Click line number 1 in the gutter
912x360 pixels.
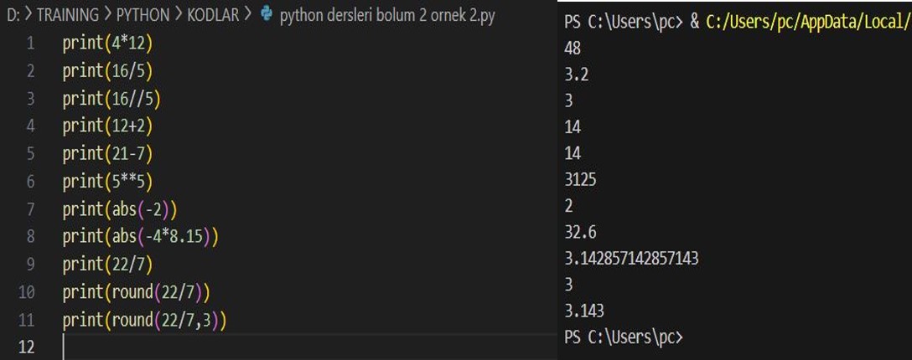pyautogui.click(x=31, y=44)
